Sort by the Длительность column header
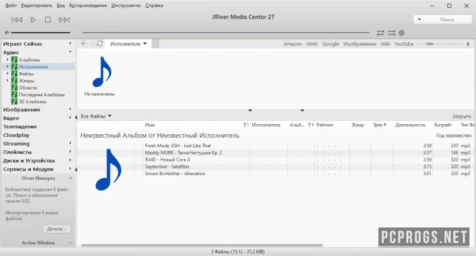Screen dimensions: 476x256 (x=410, y=125)
